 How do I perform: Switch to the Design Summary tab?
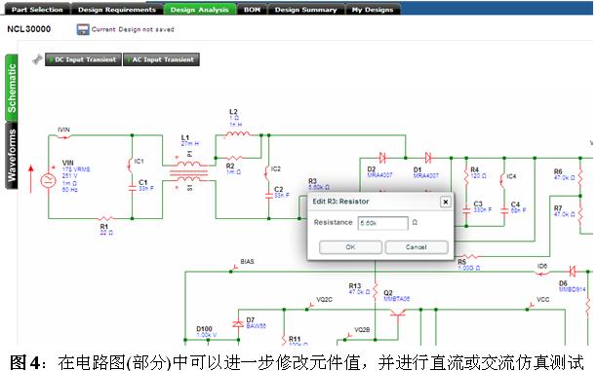pos(305,10)
